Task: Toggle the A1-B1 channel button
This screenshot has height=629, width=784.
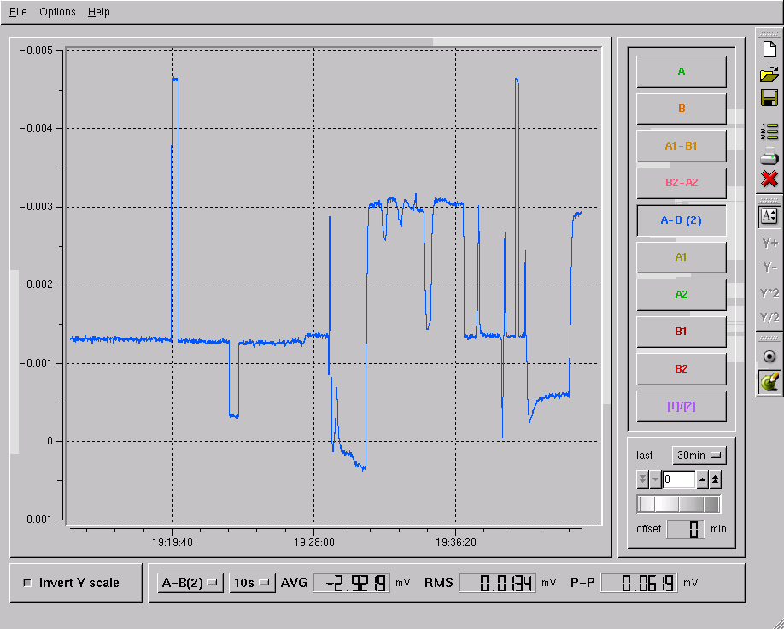Action: (681, 146)
